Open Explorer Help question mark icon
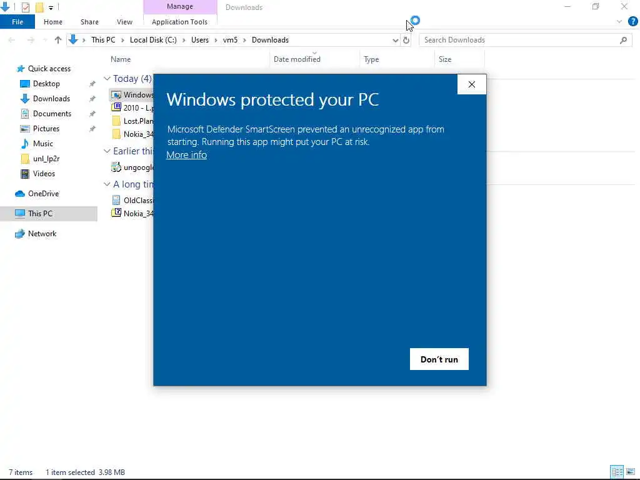Image resolution: width=640 pixels, height=480 pixels. click(x=632, y=22)
